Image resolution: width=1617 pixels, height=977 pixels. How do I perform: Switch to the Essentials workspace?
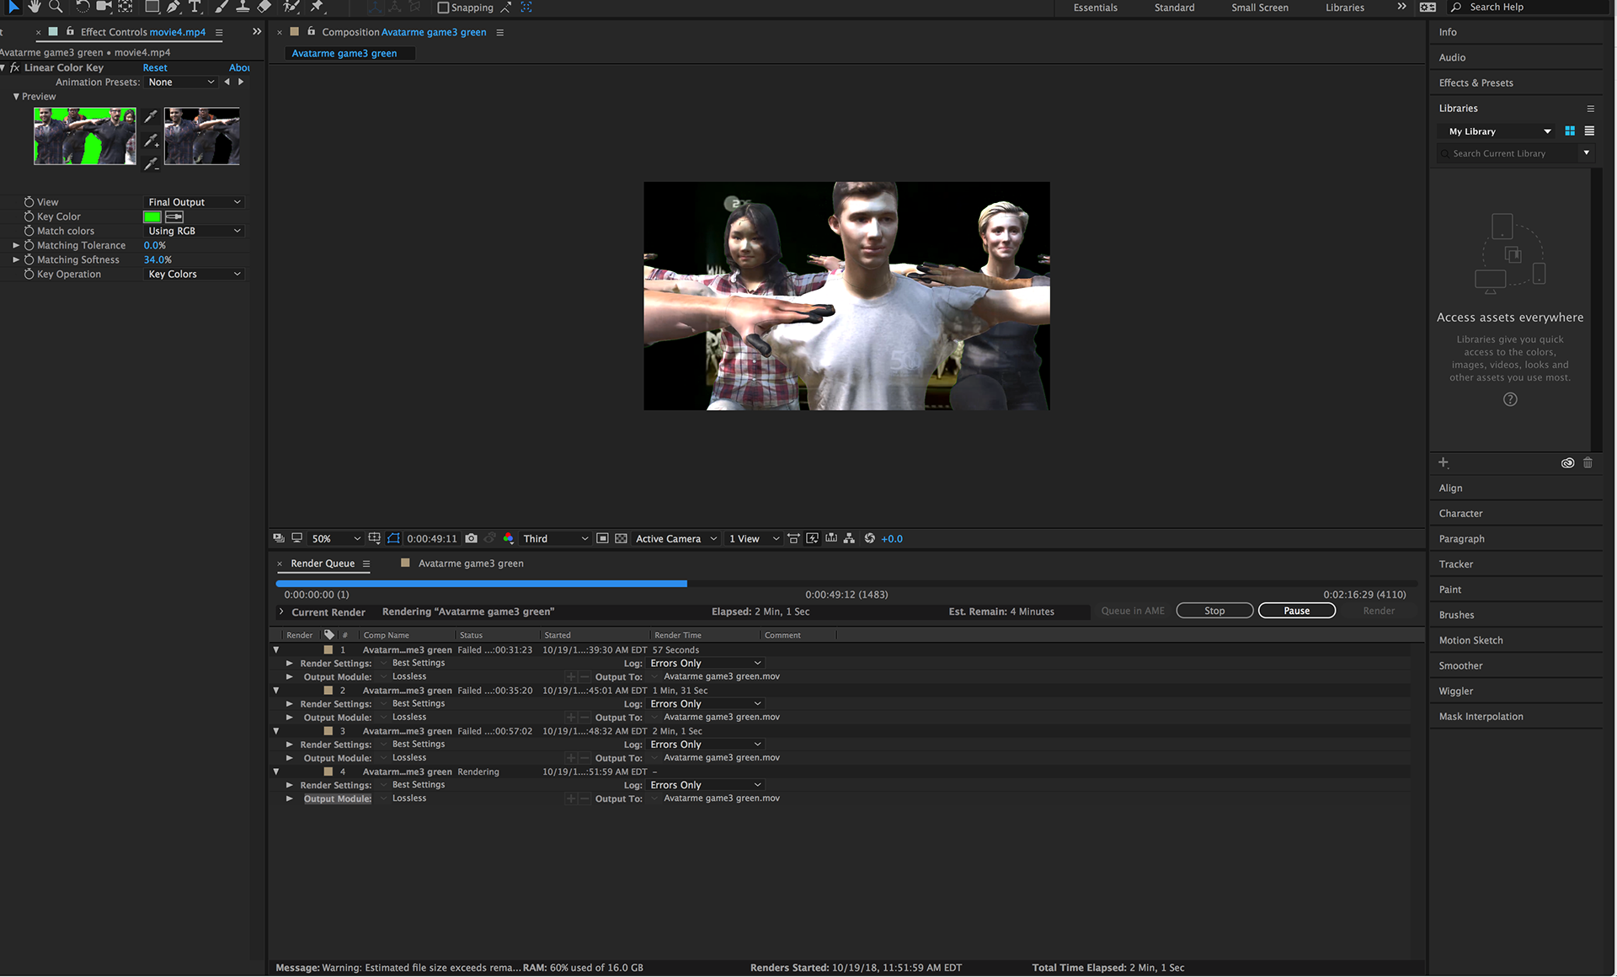[x=1095, y=8]
